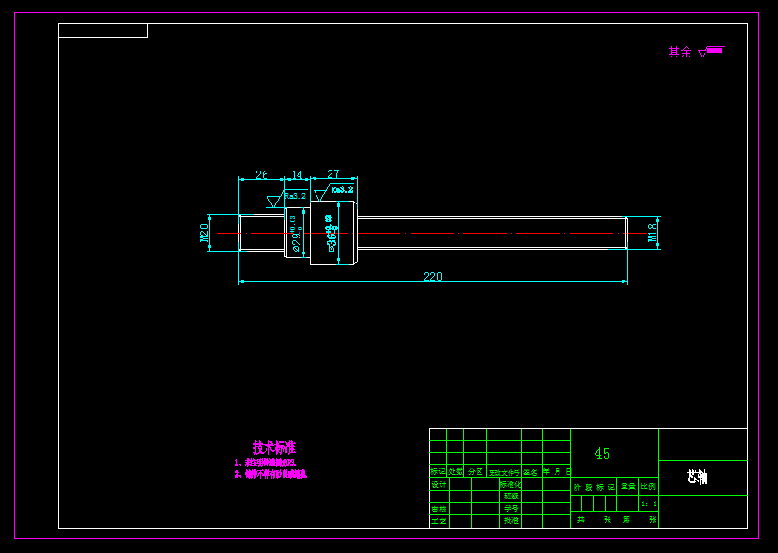The image size is (778, 553).
Task: Select the "14" length dimension text
Action: [297, 174]
